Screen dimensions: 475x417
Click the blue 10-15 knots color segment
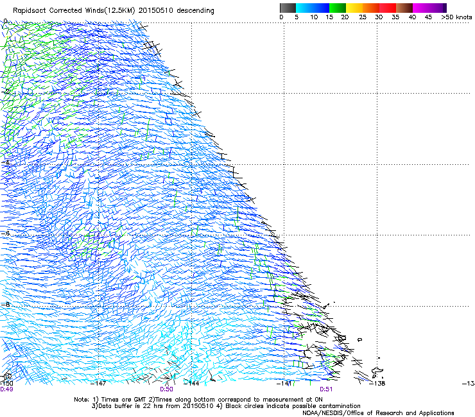(x=321, y=8)
